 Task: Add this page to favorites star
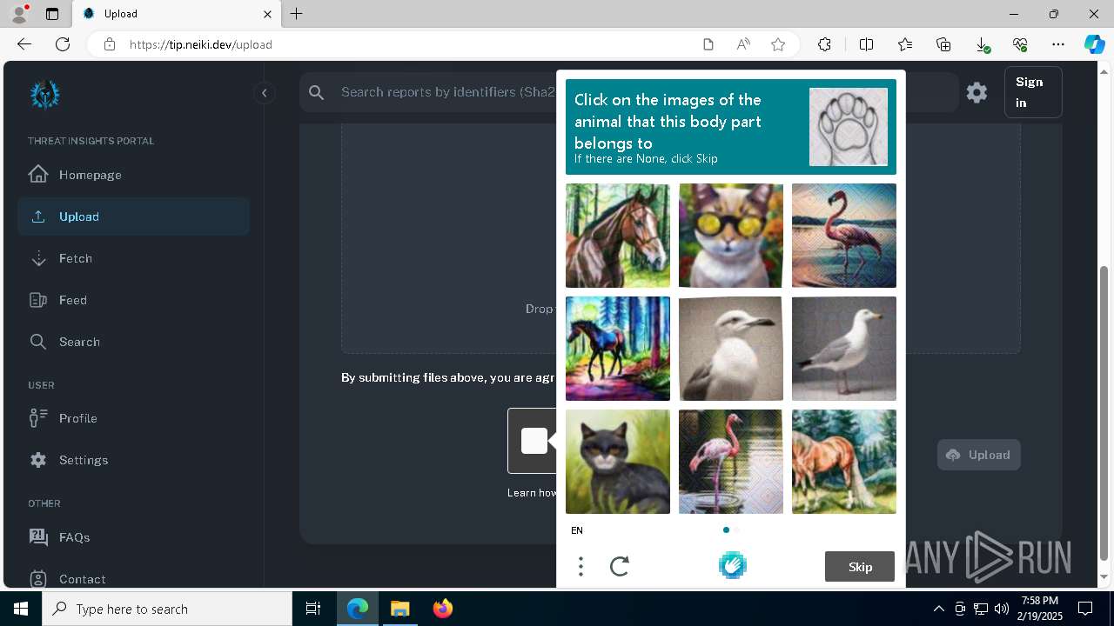point(778,44)
